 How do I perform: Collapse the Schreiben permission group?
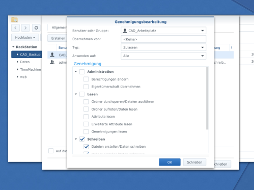point(76,139)
